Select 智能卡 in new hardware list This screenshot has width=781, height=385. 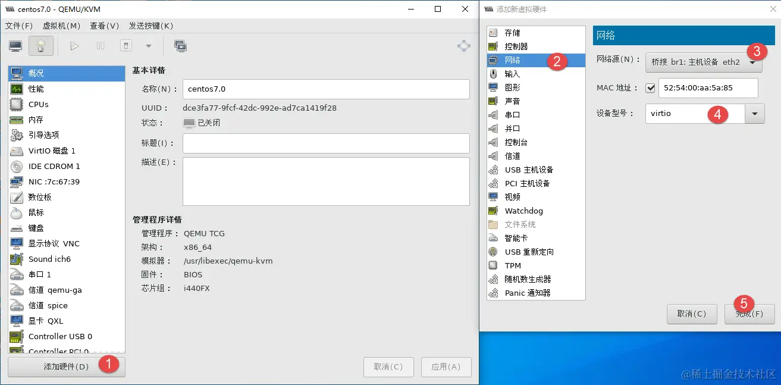pos(536,238)
